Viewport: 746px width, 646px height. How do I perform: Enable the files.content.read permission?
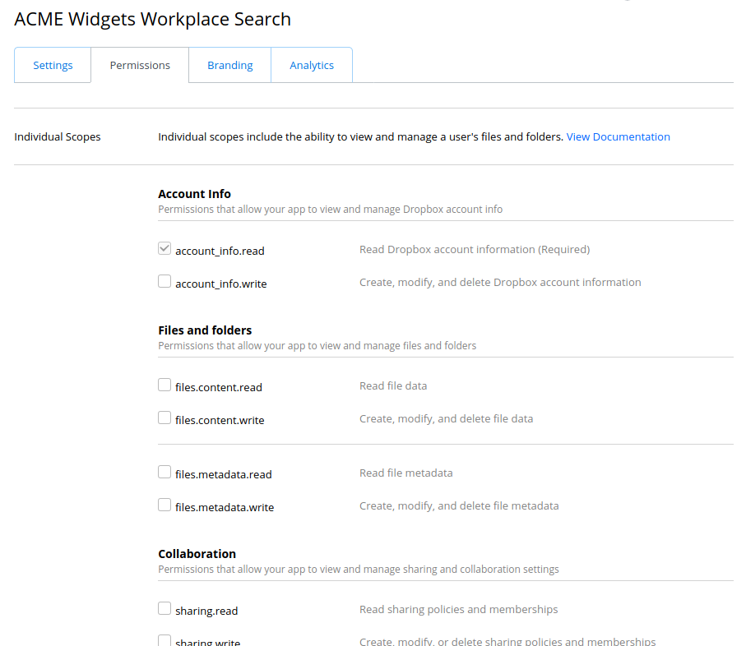point(164,384)
